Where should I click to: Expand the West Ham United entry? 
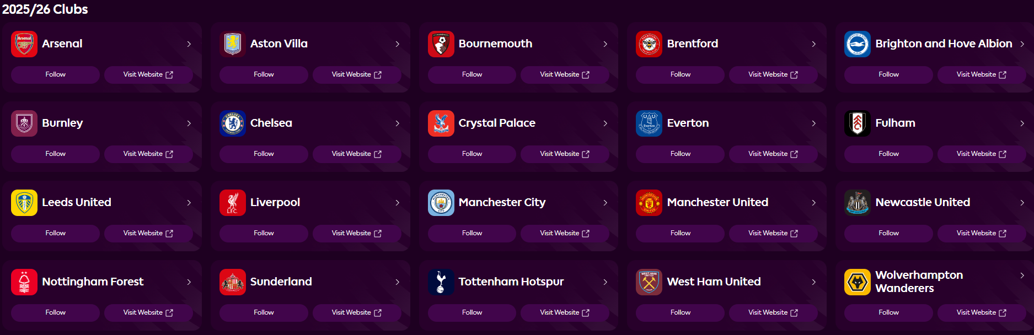(x=813, y=282)
